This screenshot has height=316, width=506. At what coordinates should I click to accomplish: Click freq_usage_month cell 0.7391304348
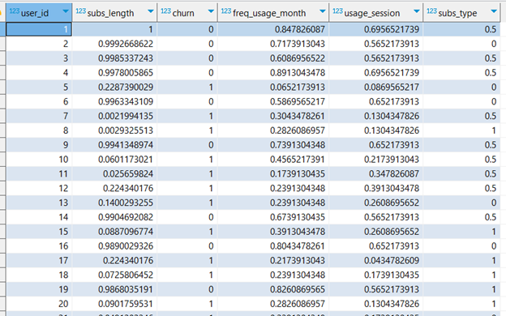coord(273,145)
